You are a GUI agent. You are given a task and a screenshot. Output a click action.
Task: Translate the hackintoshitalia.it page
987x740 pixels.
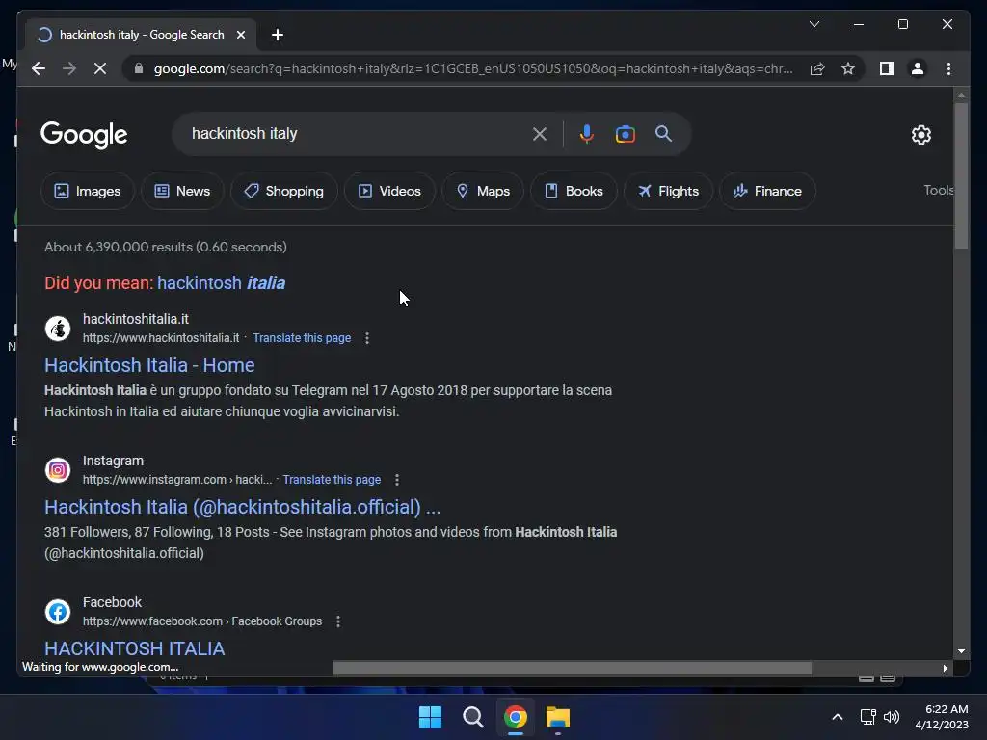[x=302, y=338]
